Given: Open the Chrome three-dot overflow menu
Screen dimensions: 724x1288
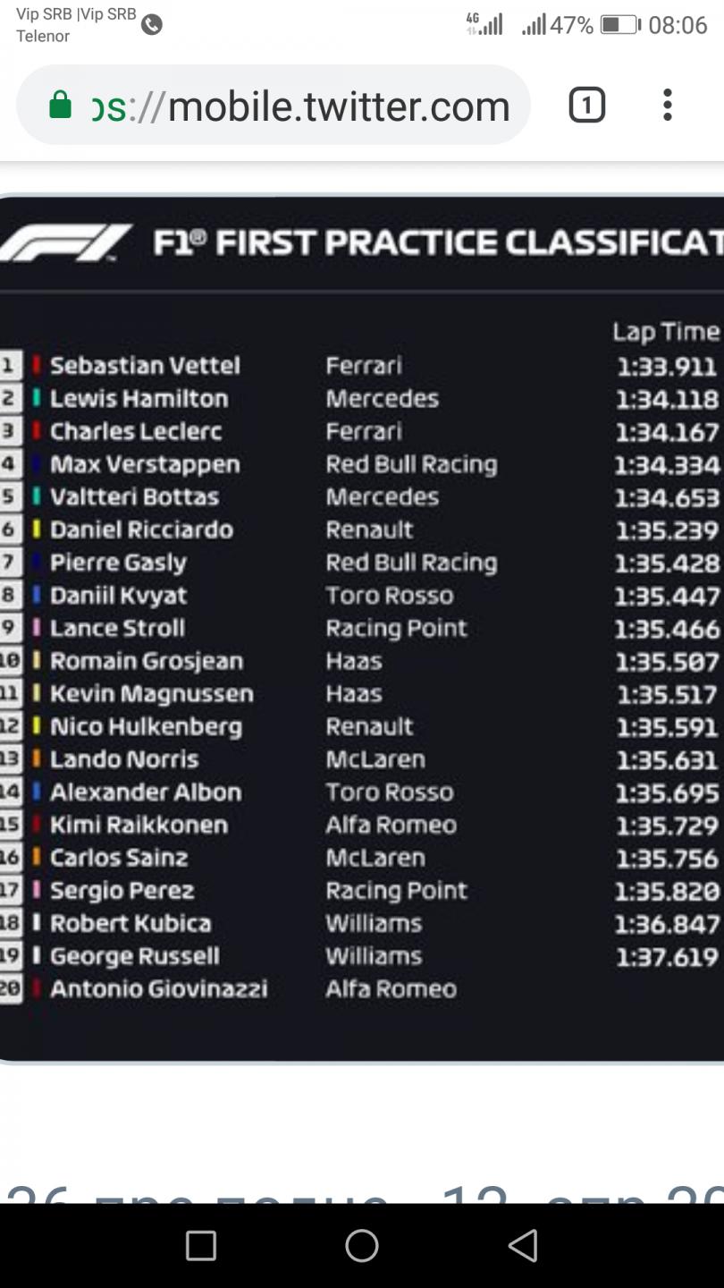Looking at the screenshot, I should pos(667,106).
